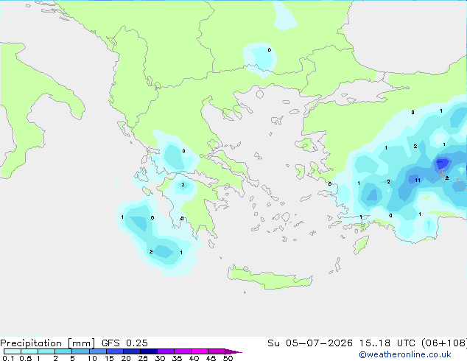Click the 5–10 mm legend swatch
This screenshot has height=361, width=467.
point(80,351)
